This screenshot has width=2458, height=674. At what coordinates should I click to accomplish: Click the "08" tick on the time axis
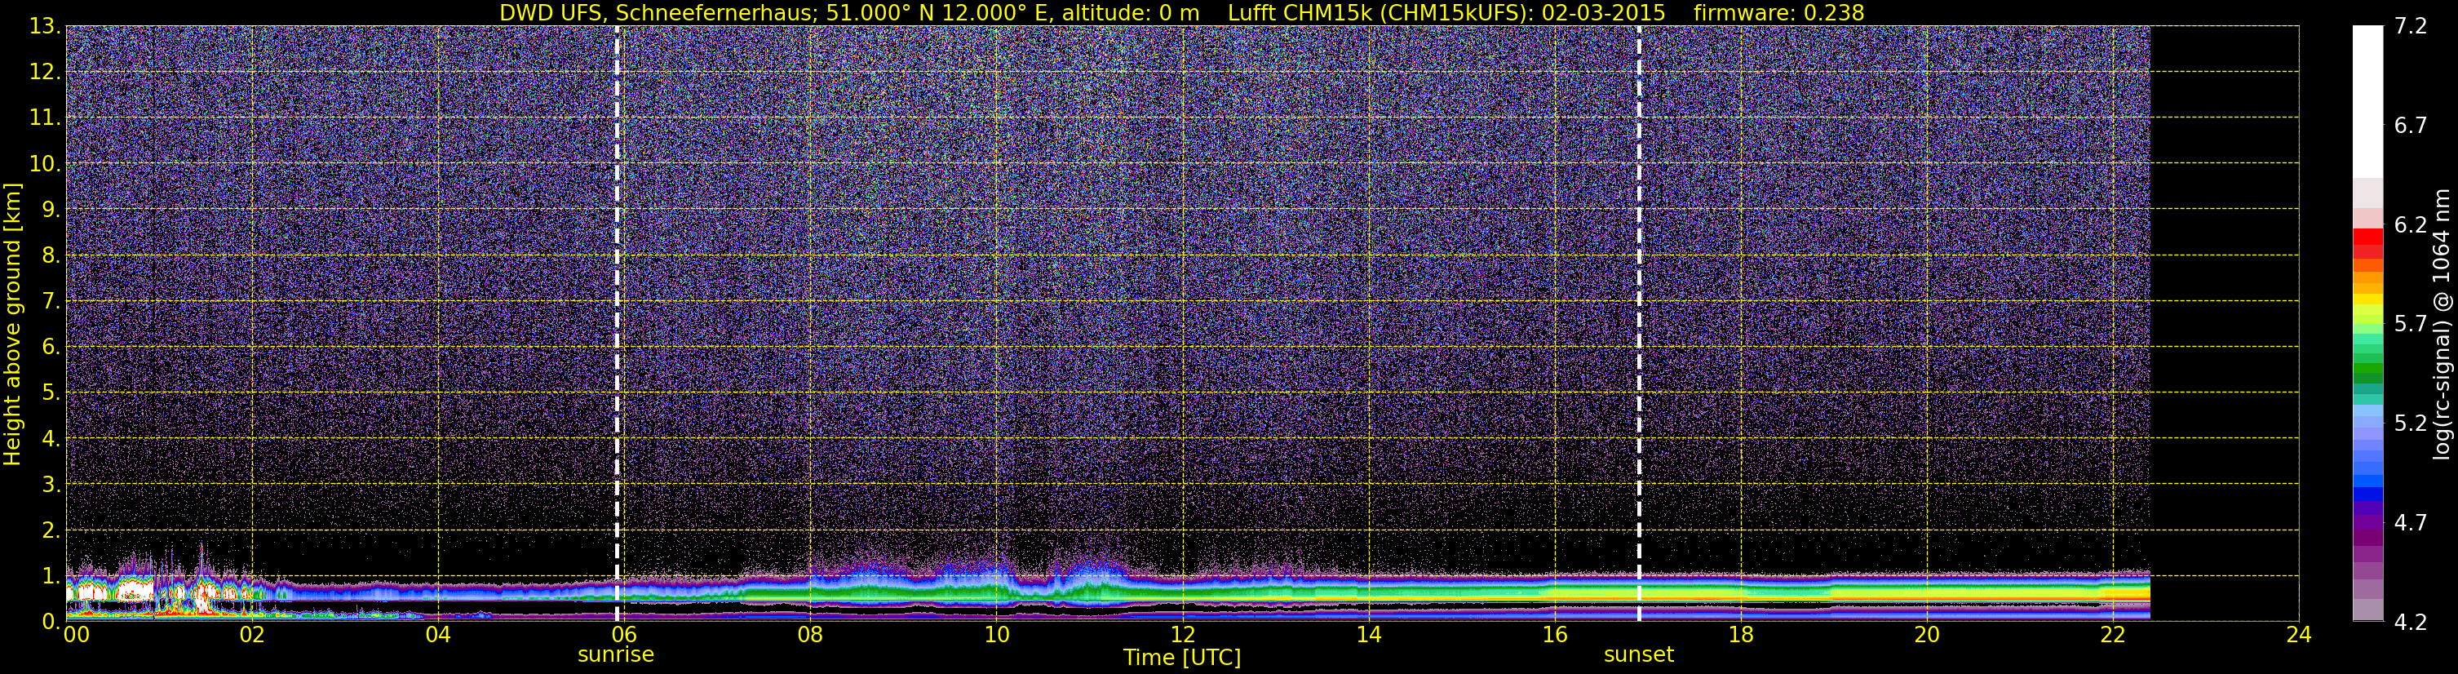(810, 636)
